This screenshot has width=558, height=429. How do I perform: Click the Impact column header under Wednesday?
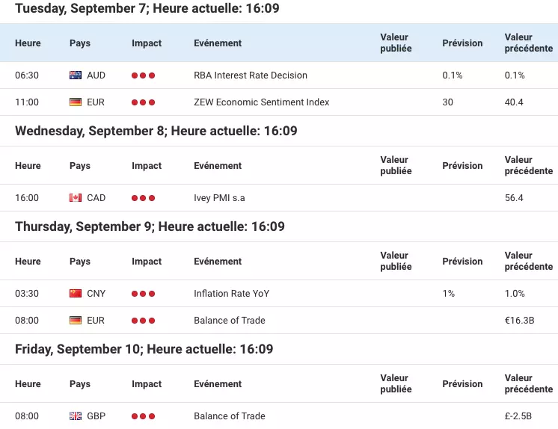pyautogui.click(x=147, y=166)
